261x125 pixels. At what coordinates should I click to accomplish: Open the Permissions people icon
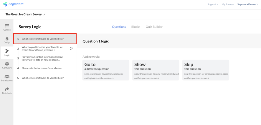[7, 76]
